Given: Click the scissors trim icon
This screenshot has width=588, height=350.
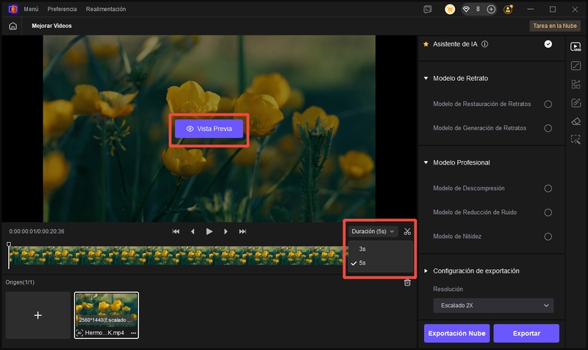Looking at the screenshot, I should 407,232.
